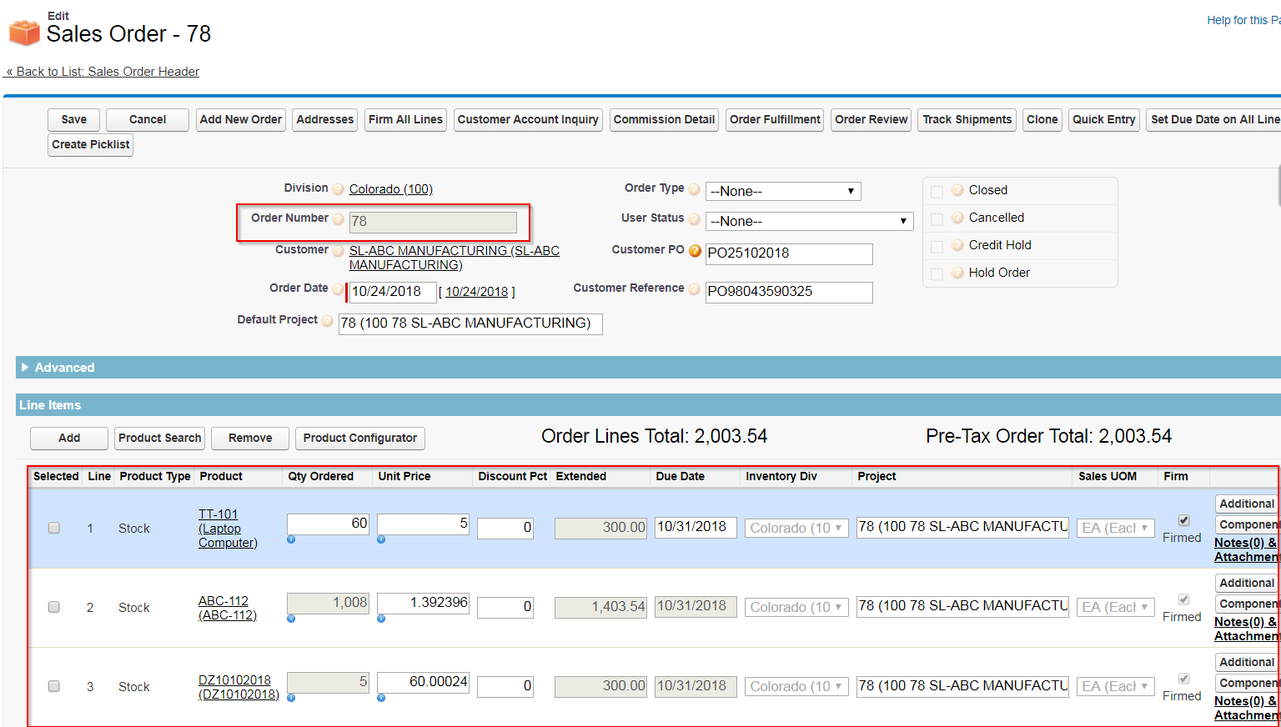Image resolution: width=1281 pixels, height=727 pixels.
Task: Click blue info dot under 1.392396 unit price
Action: pyautogui.click(x=381, y=619)
